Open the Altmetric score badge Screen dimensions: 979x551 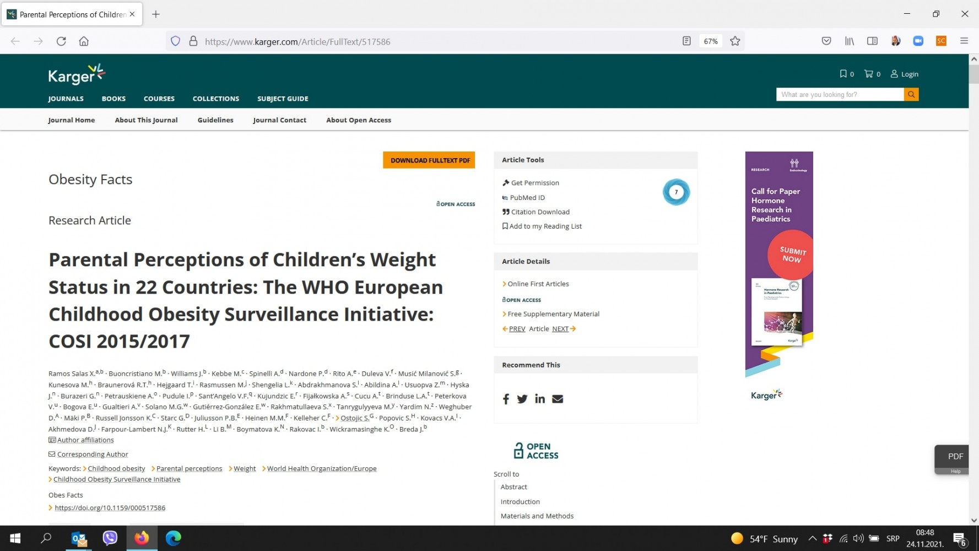point(676,192)
